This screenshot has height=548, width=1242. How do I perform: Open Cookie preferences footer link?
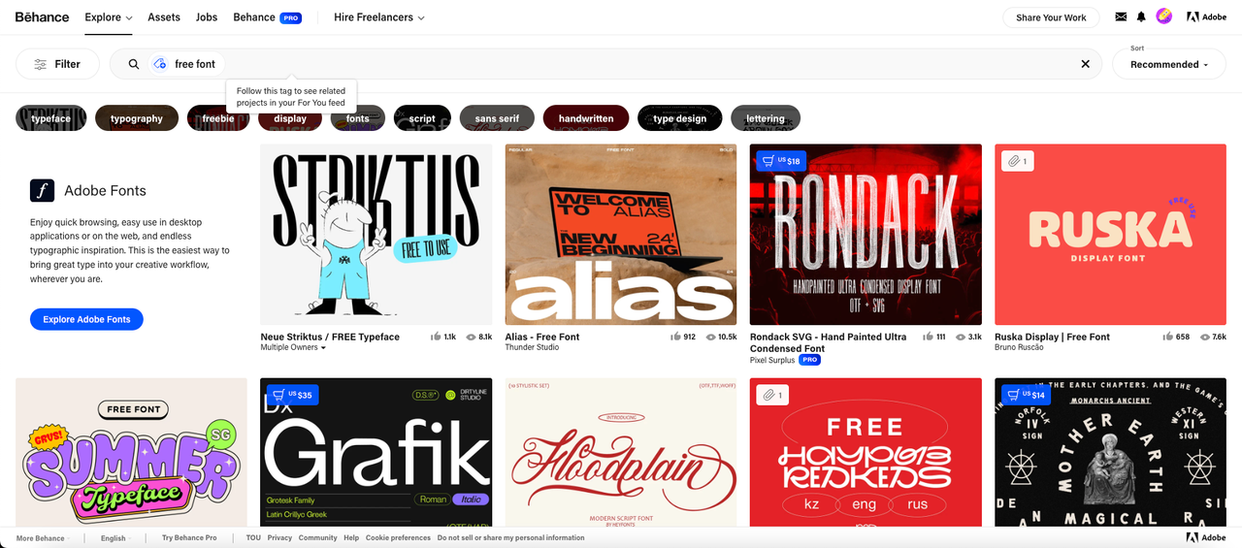point(398,537)
